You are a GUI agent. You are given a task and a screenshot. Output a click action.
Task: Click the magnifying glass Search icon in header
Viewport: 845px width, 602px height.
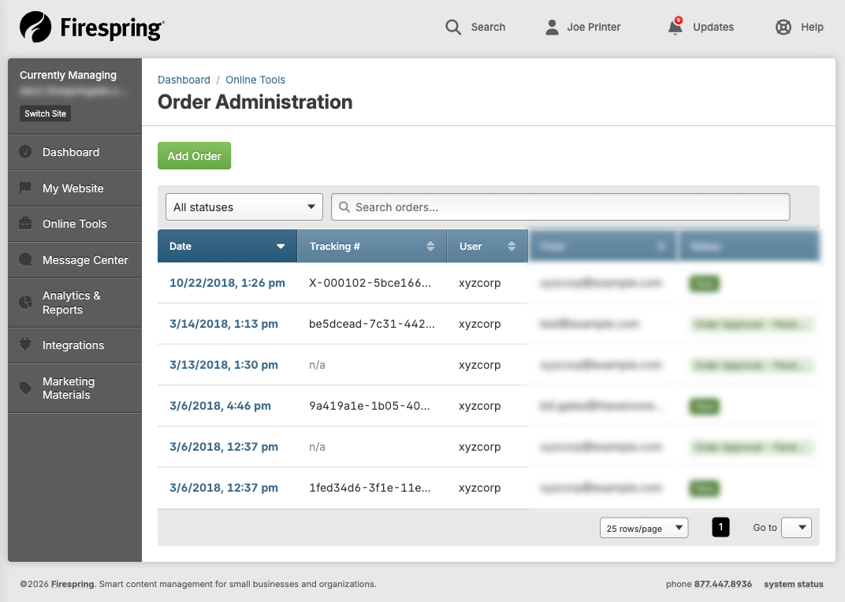pos(453,27)
